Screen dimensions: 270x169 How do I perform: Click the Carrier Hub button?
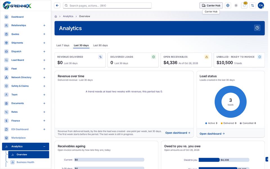211,6
